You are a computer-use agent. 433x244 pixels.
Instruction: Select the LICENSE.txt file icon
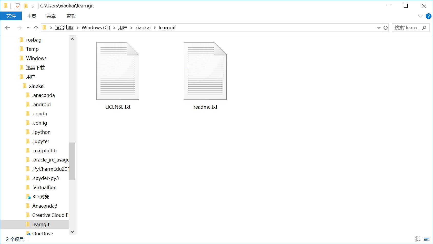pyautogui.click(x=118, y=71)
